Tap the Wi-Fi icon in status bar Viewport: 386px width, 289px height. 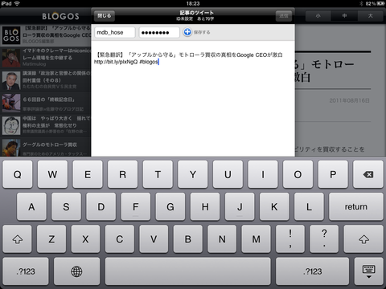pyautogui.click(x=17, y=3)
